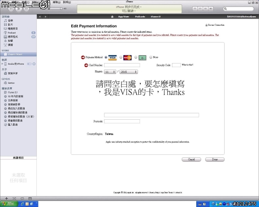Open the 進階(A) menu
This screenshot has width=259, height=207.
(57, 2)
